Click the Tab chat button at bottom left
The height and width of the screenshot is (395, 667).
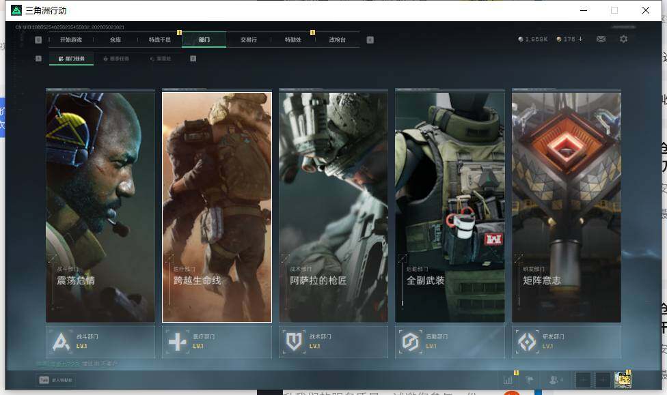pyautogui.click(x=56, y=380)
